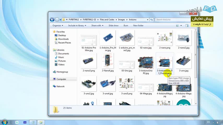Click scroll up arrow of file list
Image resolution: width=223 pixels, height=125 pixels.
tap(196, 30)
